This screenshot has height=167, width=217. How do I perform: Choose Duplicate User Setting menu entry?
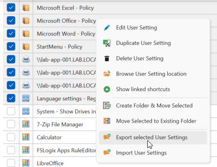153,43
